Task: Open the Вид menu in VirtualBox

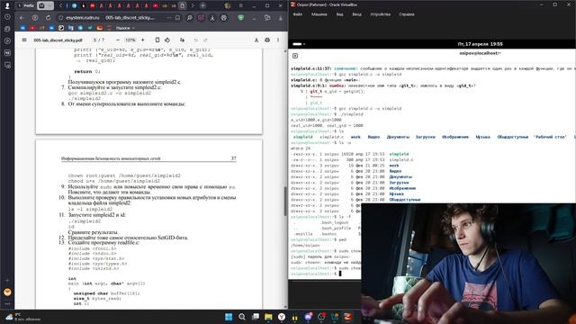Action: [x=340, y=14]
